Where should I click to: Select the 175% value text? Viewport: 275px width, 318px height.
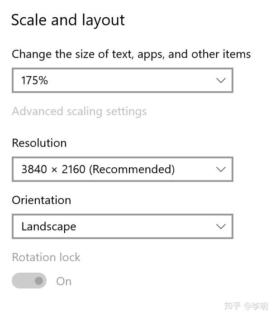(34, 80)
